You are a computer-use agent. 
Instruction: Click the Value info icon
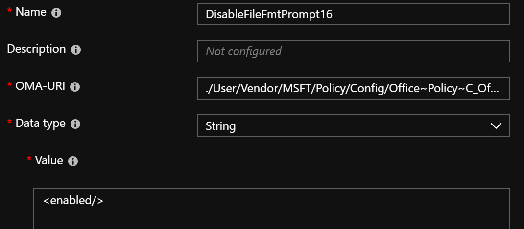pyautogui.click(x=73, y=161)
